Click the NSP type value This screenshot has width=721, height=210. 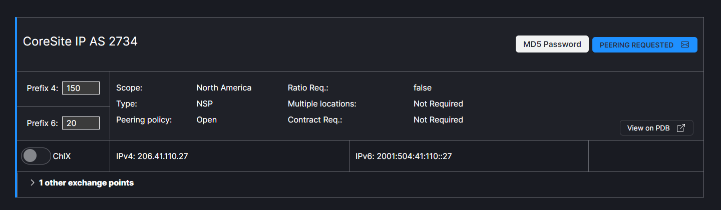[x=204, y=104]
